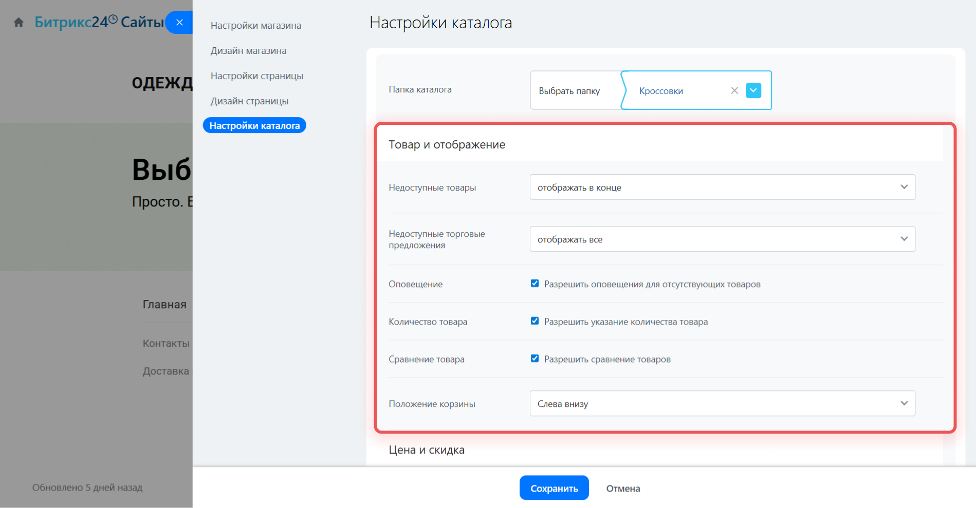The width and height of the screenshot is (976, 508).
Task: Disable Разрешить сравнение товаров checkbox
Action: 535,359
